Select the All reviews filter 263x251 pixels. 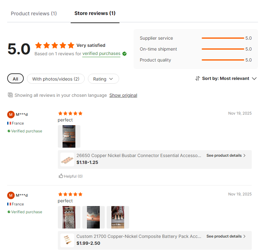point(15,79)
